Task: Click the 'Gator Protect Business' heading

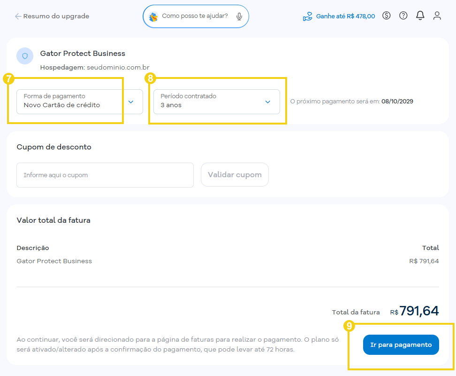Action: (x=83, y=54)
